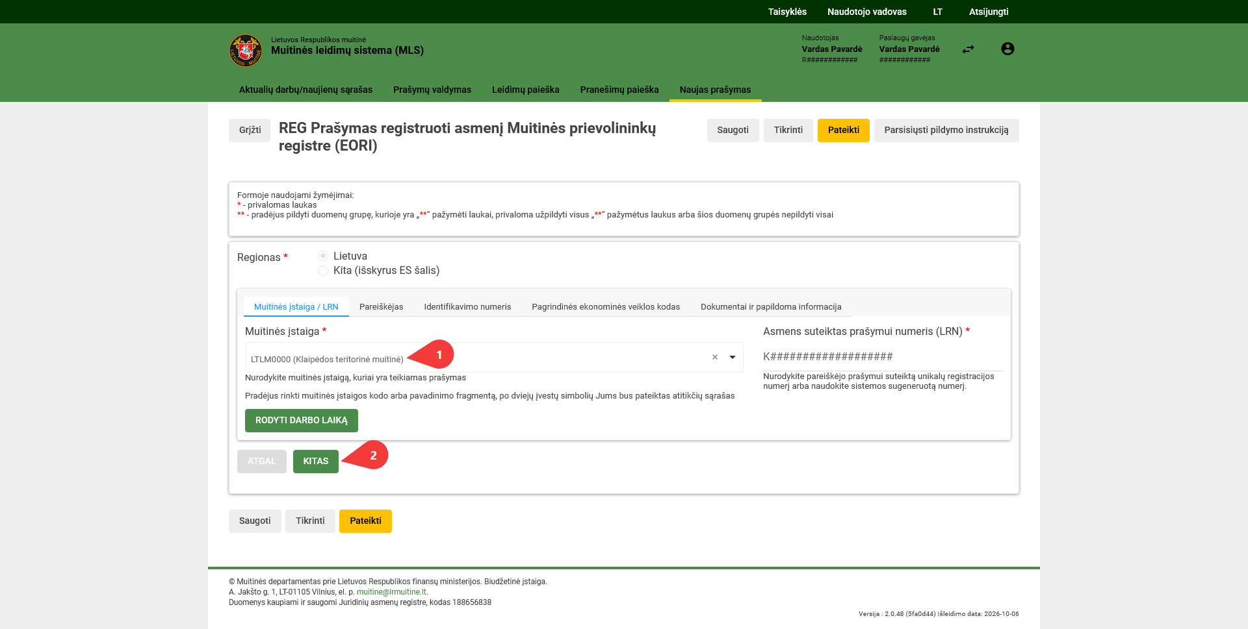Open Pagrindinės ekonominės veiklos kodas tab
Viewport: 1248px width, 629px height.
click(606, 306)
